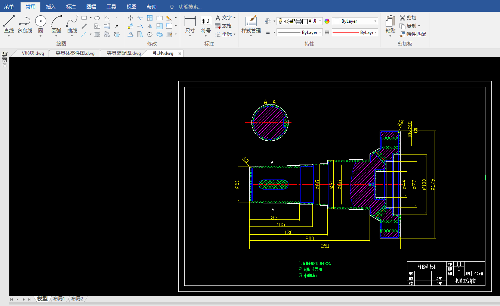The height and width of the screenshot is (306, 500).
Task: Expand the black-line ByLayer lineweight dropdown
Action: (x=320, y=32)
